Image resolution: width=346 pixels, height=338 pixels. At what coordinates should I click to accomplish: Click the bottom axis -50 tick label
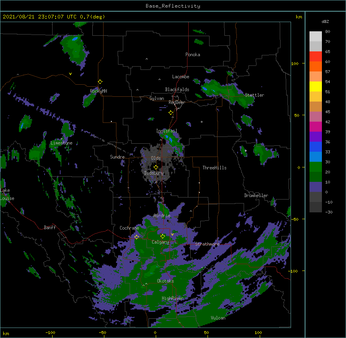(x=102, y=332)
